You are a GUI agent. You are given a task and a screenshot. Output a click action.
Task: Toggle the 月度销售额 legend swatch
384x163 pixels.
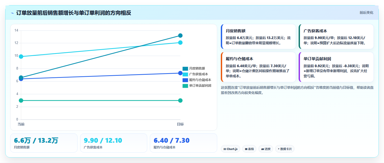tap(185, 68)
